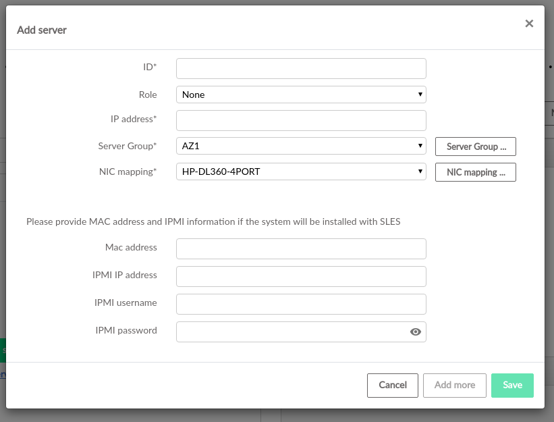Click the Add more button
The image size is (554, 422).
455,385
